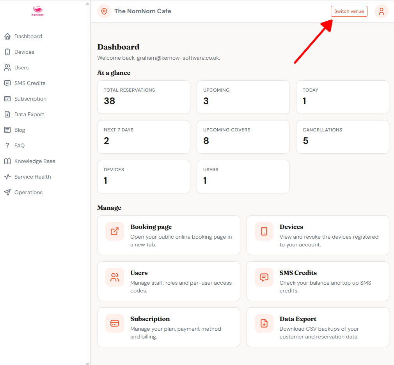Click the Devices card phone icon
This screenshot has width=394, height=365.
pyautogui.click(x=264, y=231)
